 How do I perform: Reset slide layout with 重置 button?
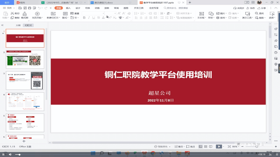click(75, 13)
